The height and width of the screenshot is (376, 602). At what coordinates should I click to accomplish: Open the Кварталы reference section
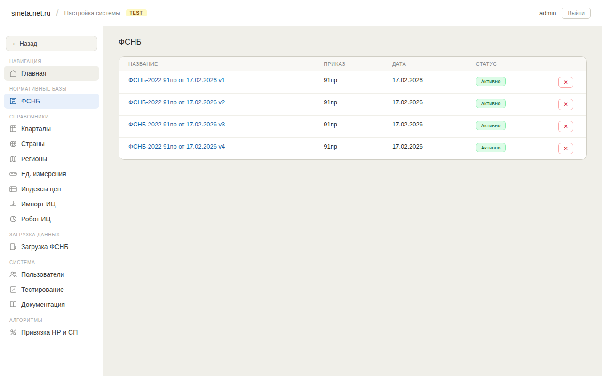point(36,129)
